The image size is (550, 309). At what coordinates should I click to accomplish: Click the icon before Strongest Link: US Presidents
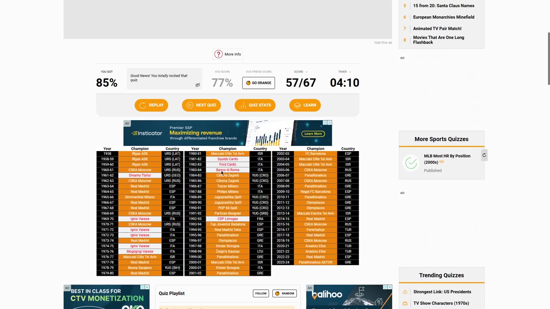pyautogui.click(x=405, y=292)
